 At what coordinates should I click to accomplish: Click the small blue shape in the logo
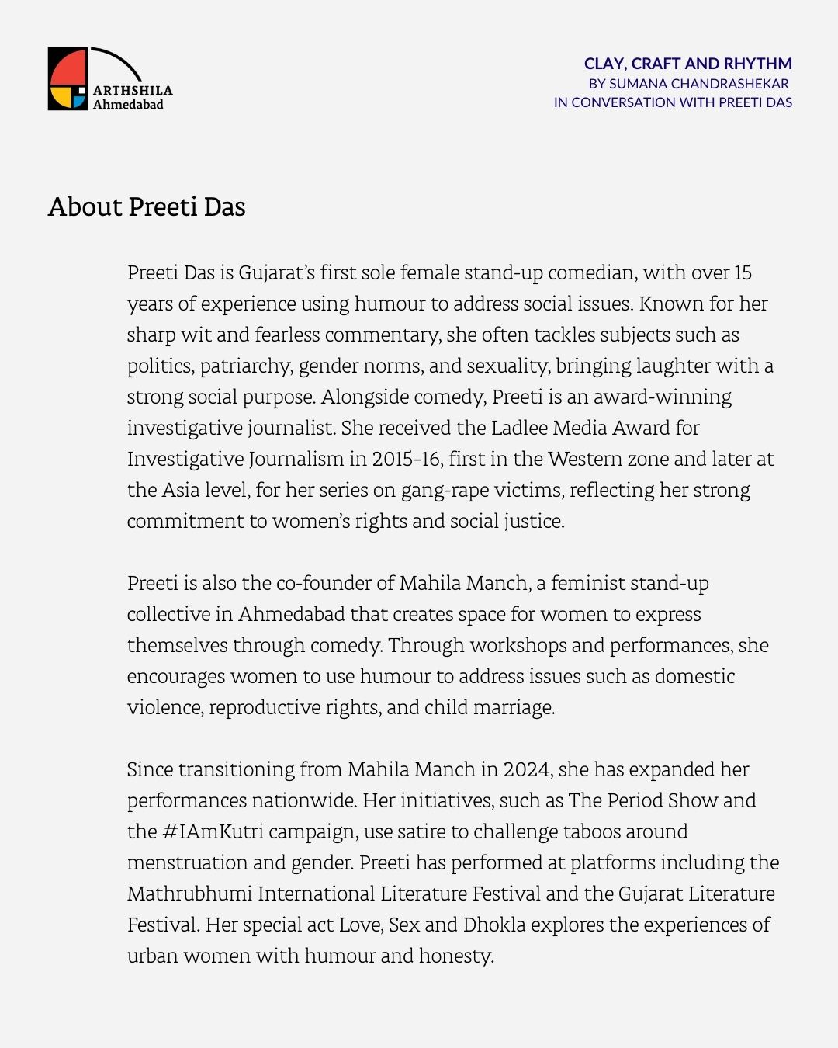coord(78,101)
